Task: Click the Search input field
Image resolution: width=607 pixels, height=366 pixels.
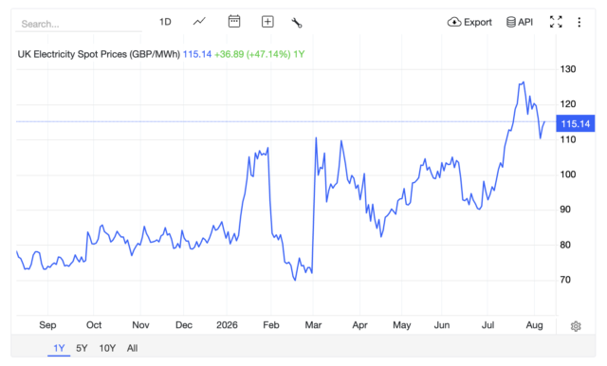Action: [79, 24]
